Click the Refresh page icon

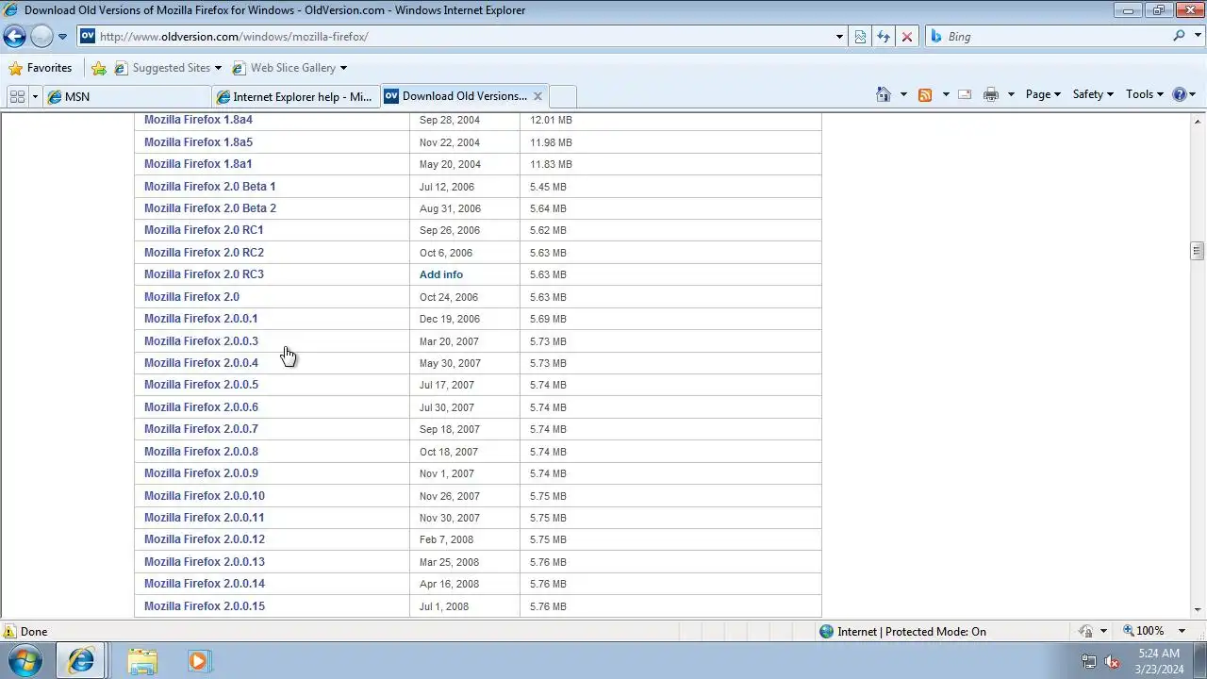pyautogui.click(x=884, y=37)
